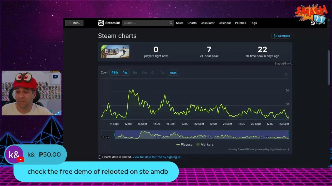The width and height of the screenshot is (332, 186).
Task: Click the SteamDB logo
Action: (109, 23)
